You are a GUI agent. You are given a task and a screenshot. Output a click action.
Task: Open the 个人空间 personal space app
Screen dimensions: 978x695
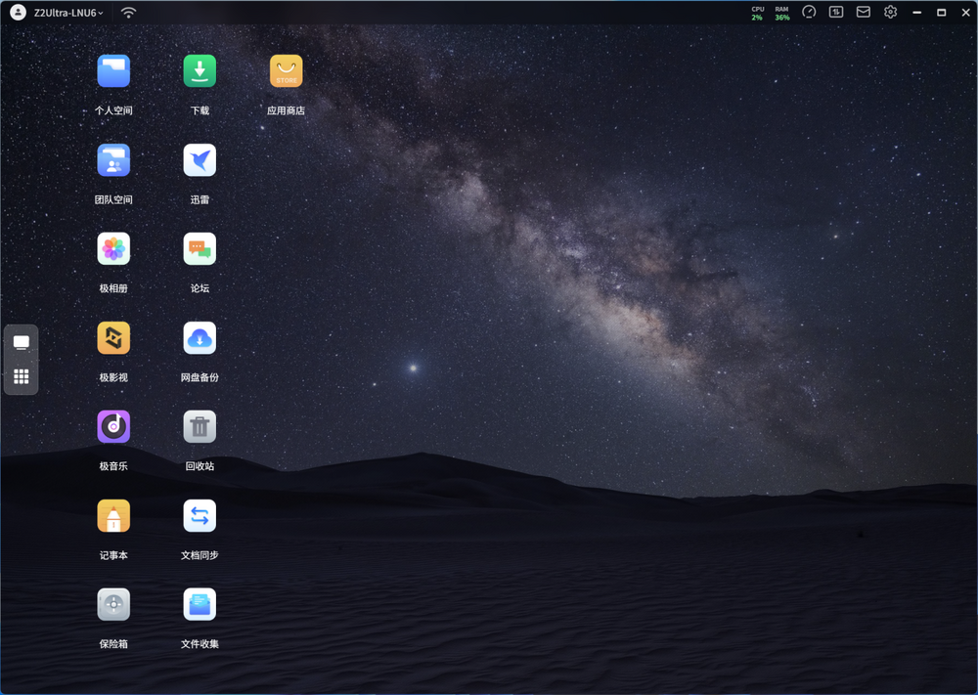pos(113,71)
